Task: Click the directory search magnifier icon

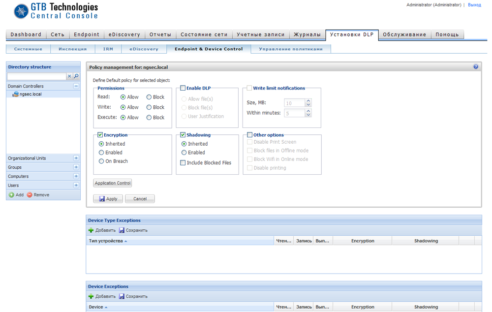Action: click(x=76, y=76)
